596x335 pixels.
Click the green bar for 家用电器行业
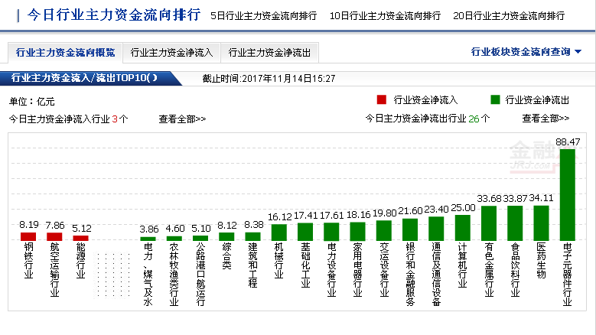click(357, 231)
